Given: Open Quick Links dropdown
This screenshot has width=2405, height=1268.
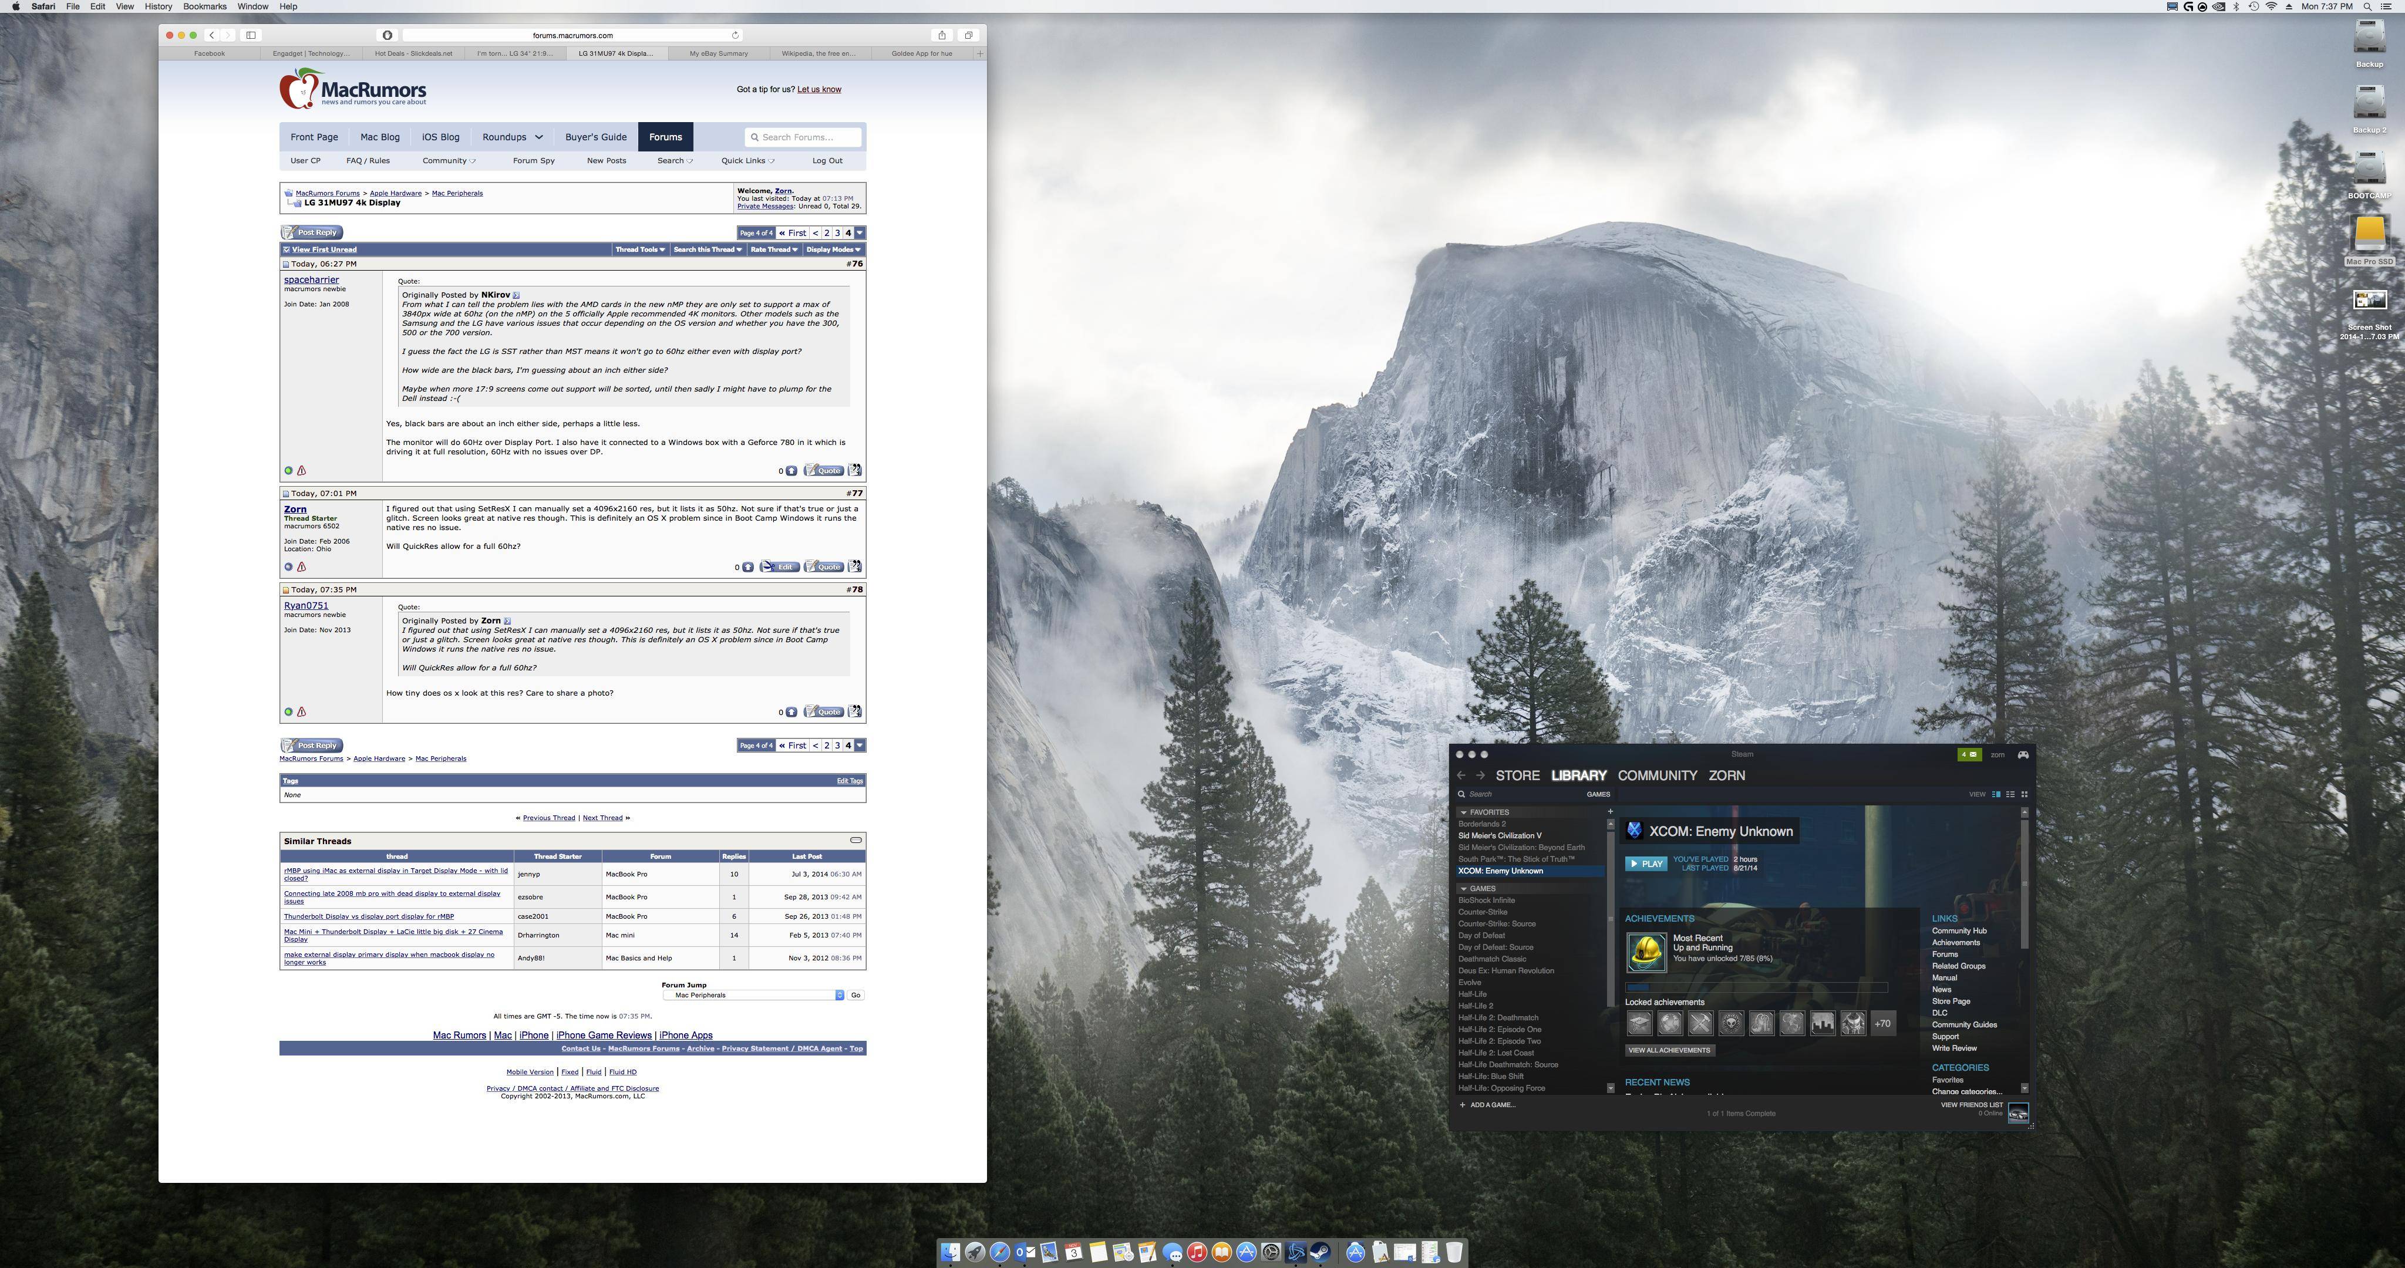Looking at the screenshot, I should 748,161.
